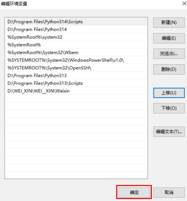Click the 编辑(E) button
187x201 pixels.
[169, 38]
